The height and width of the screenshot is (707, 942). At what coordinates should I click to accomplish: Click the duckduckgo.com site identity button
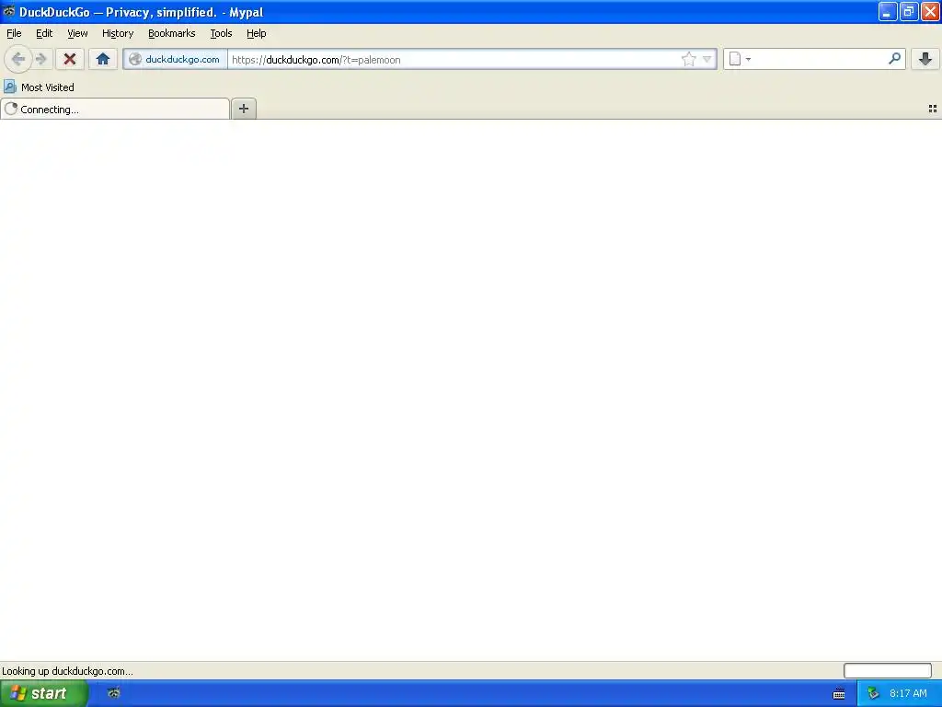click(176, 59)
